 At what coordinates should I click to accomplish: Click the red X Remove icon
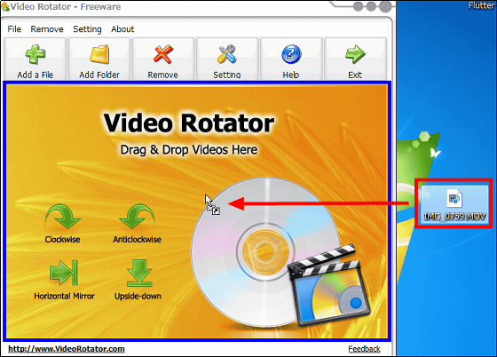click(x=163, y=54)
